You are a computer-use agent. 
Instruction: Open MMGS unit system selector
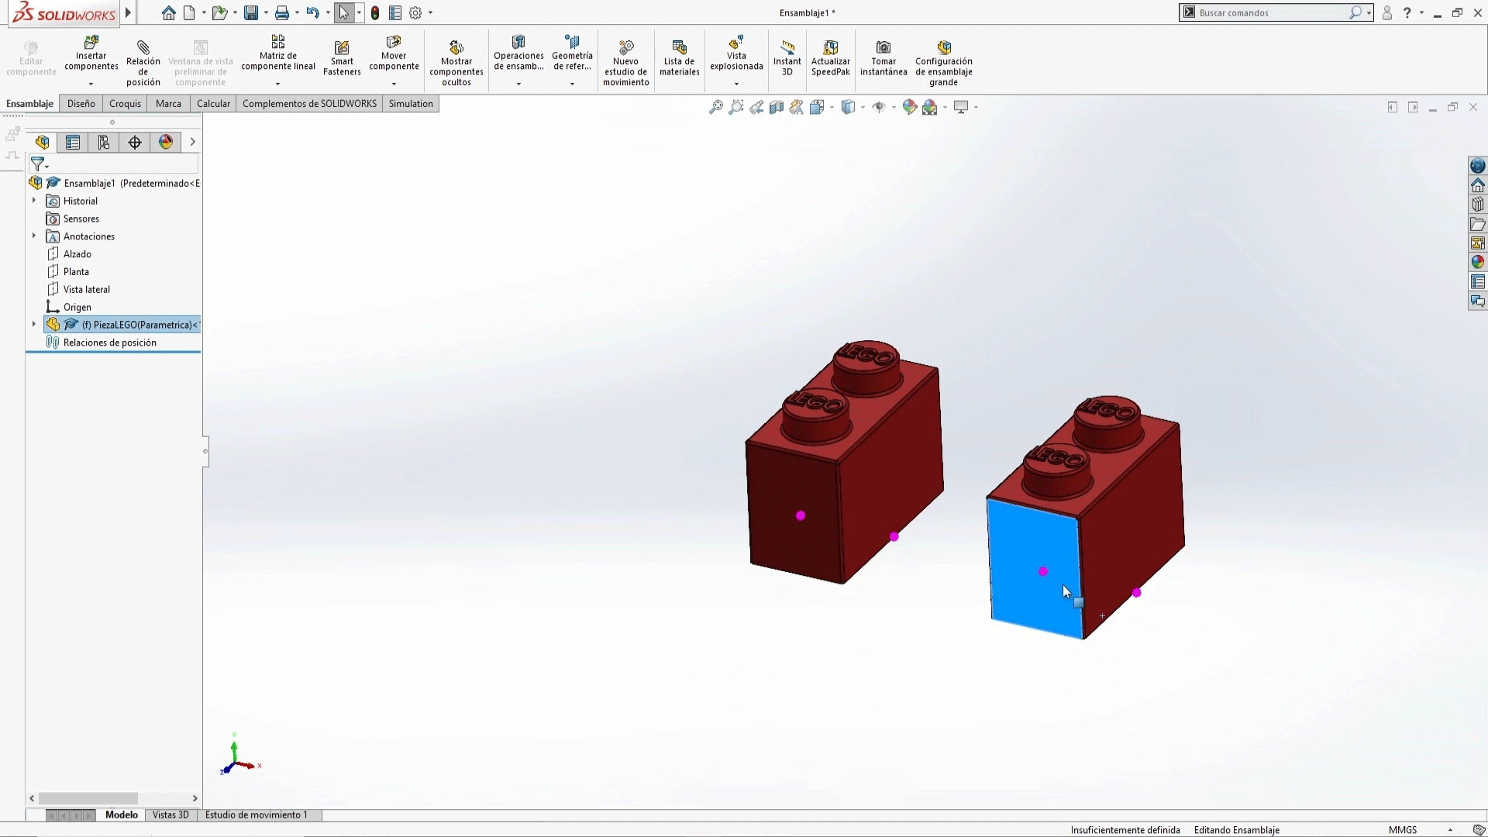click(1403, 830)
